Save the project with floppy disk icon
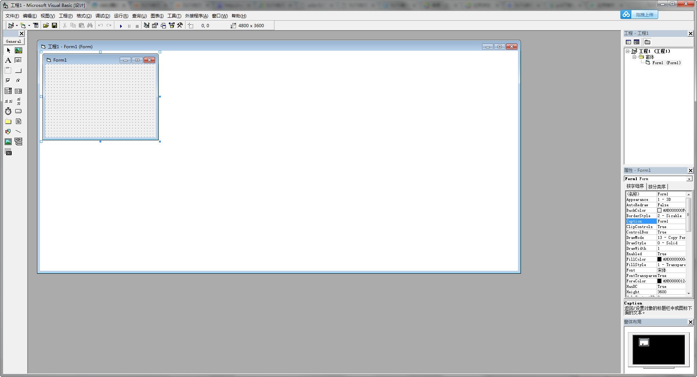 (x=54, y=25)
